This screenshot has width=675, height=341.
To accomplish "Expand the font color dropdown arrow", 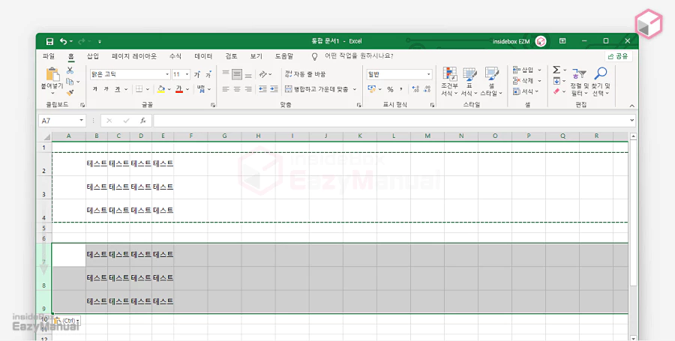I will [187, 89].
